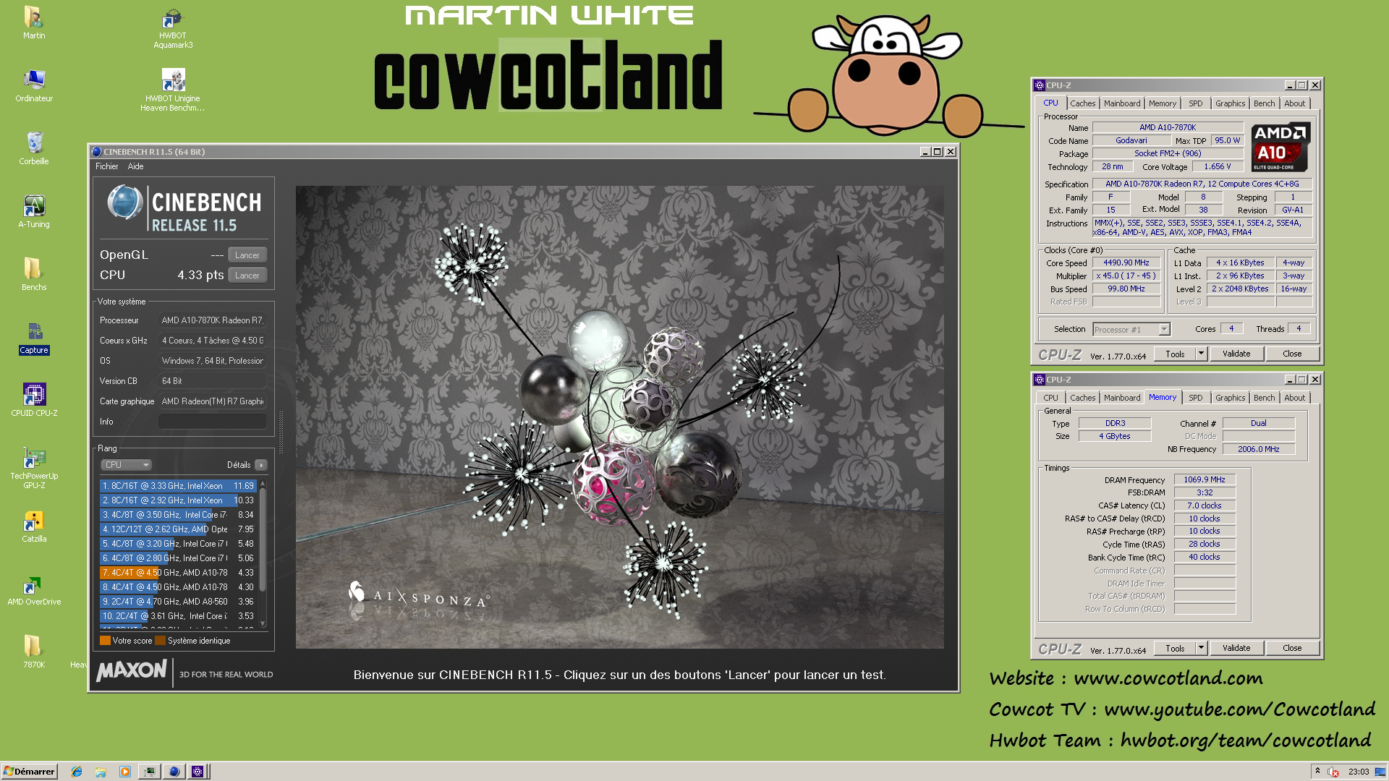Launch the CPUID CPU-Z desktop shortcut
Image resolution: width=1389 pixels, height=781 pixels.
[34, 400]
